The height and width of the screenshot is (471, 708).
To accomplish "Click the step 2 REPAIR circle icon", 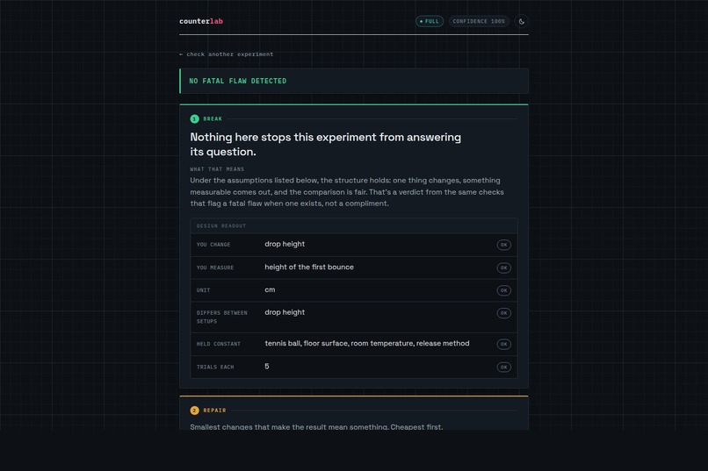I will coord(195,410).
